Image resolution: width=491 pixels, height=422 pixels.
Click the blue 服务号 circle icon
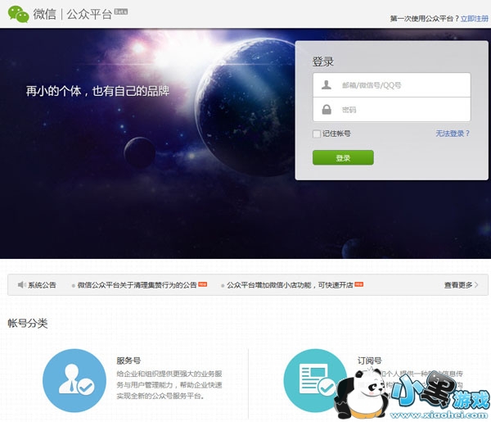click(74, 380)
